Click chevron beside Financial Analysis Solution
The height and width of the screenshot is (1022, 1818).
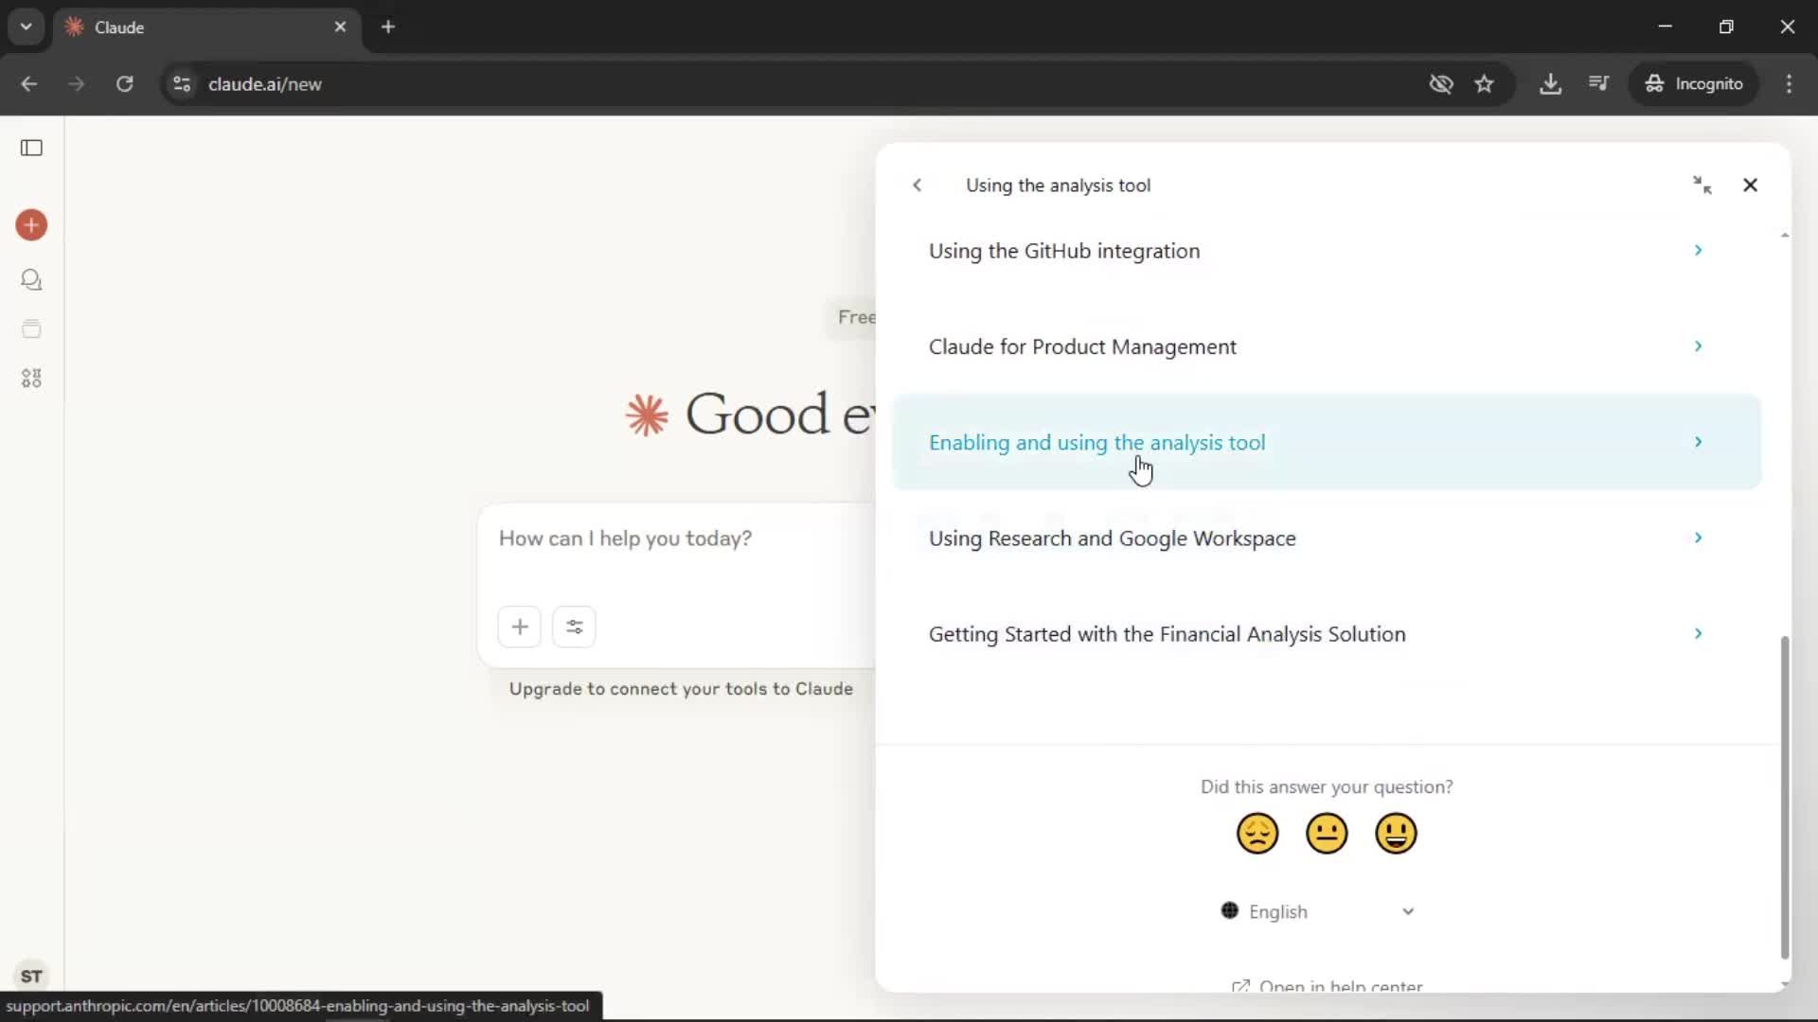pos(1698,633)
